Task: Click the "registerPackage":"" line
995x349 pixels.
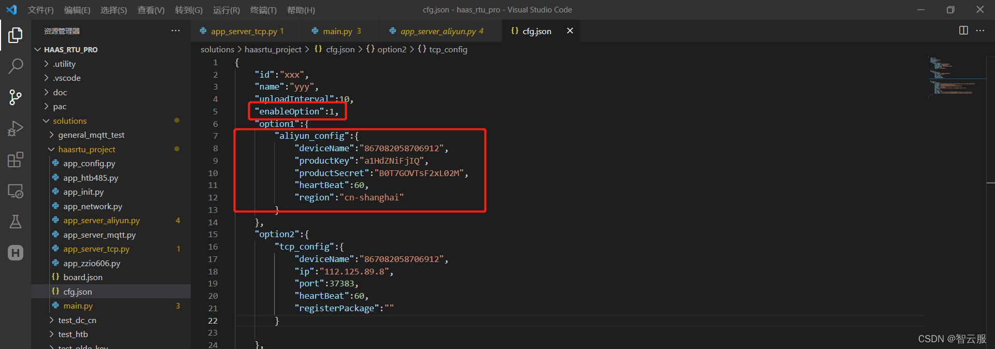Action: pos(344,308)
